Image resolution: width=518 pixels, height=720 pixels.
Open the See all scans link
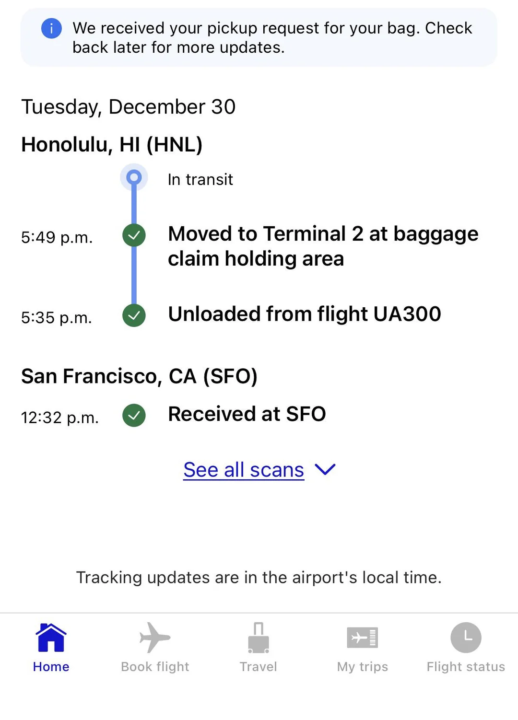click(x=244, y=470)
